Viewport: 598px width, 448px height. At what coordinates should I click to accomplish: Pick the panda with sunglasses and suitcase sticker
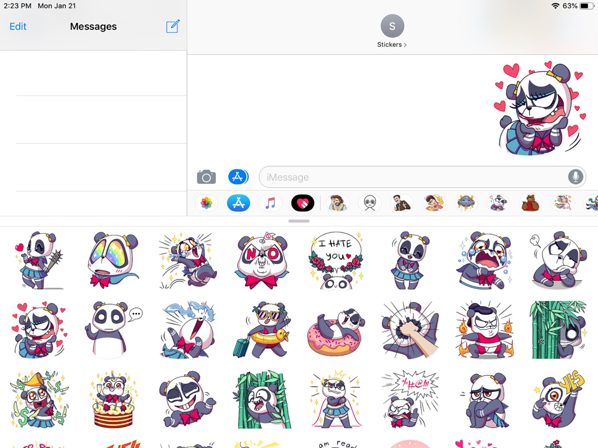262,330
